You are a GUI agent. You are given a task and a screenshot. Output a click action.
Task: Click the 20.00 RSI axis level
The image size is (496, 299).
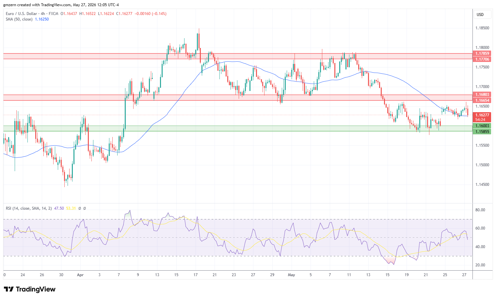click(x=480, y=265)
